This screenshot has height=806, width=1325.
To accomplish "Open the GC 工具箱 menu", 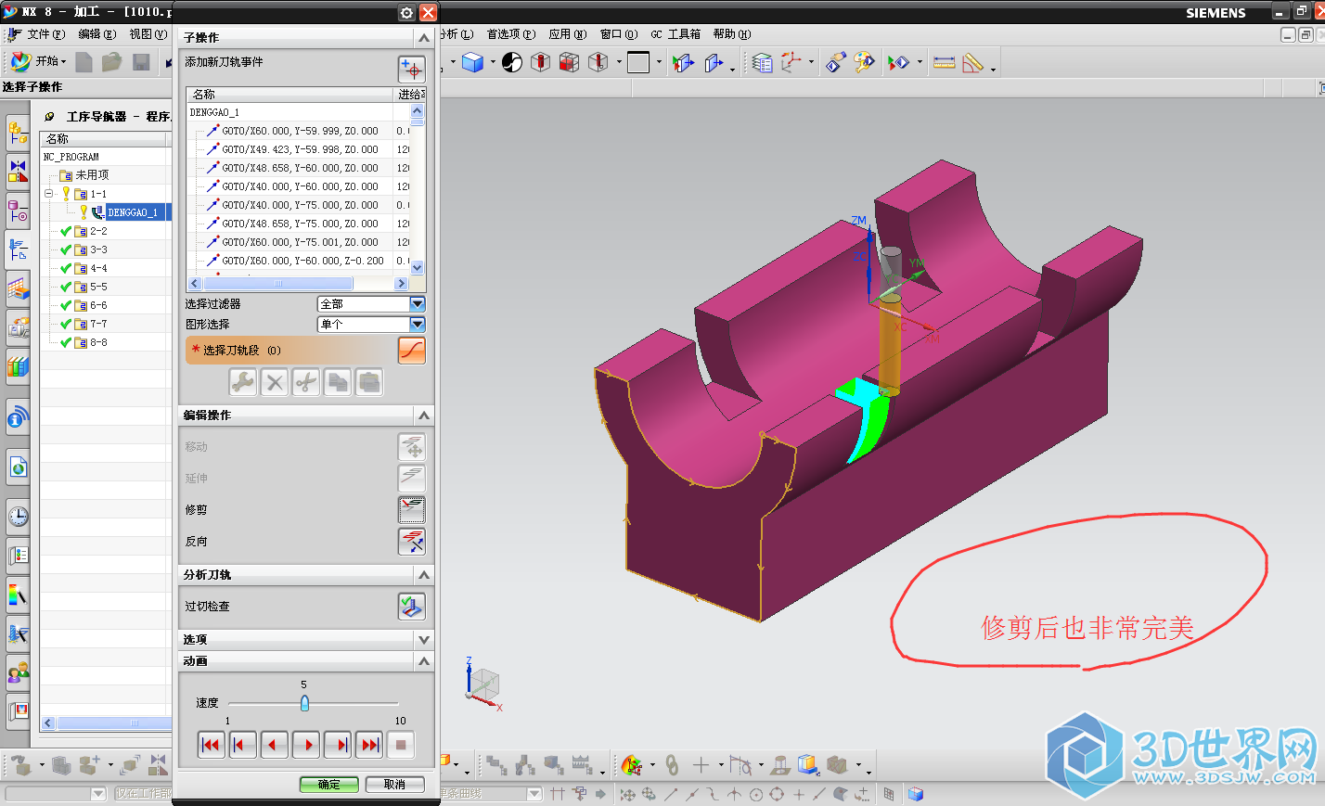I will tap(675, 34).
